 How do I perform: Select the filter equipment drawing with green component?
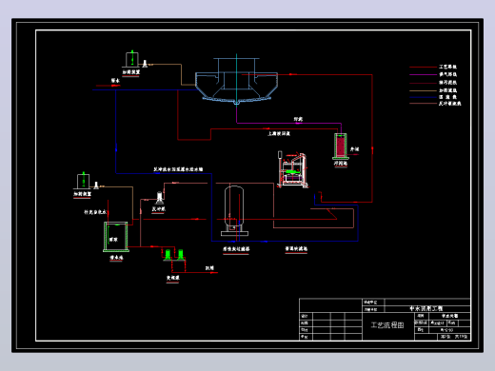[x=292, y=170]
